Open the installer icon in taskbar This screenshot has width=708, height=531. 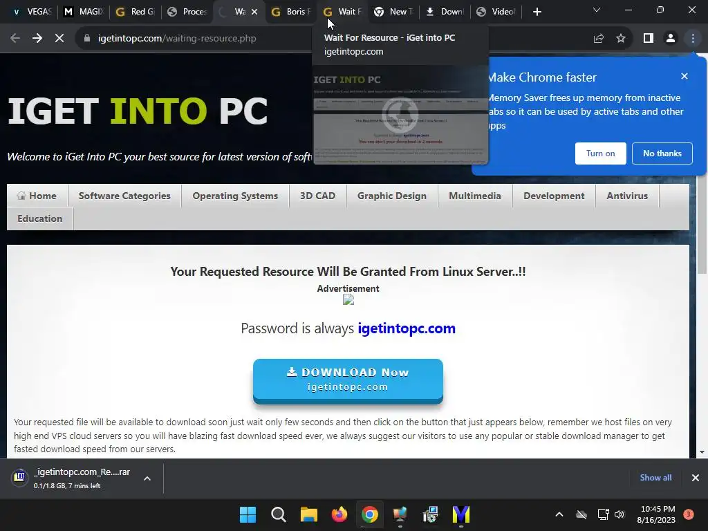[431, 514]
